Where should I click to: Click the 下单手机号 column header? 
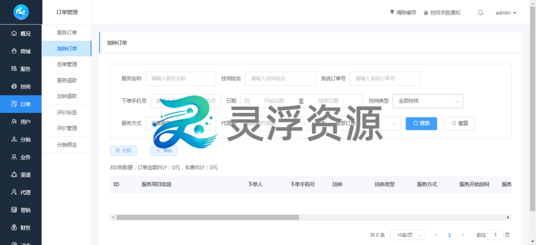[303, 184]
